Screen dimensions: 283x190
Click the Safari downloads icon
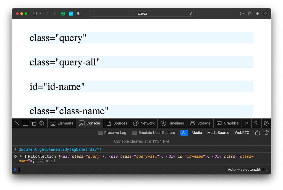pyautogui.click(x=242, y=14)
